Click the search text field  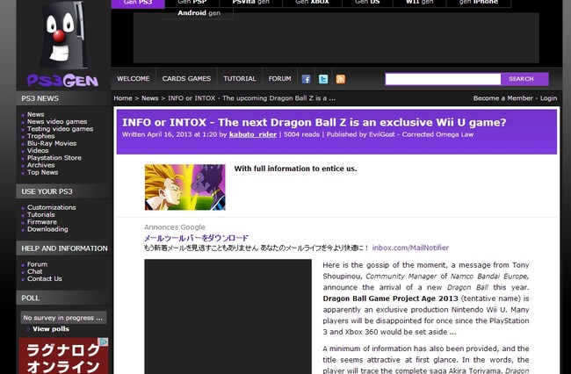point(443,79)
